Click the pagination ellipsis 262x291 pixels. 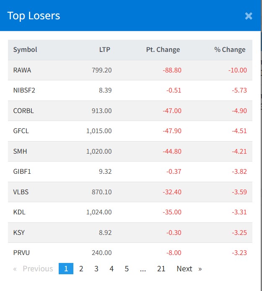point(143,269)
